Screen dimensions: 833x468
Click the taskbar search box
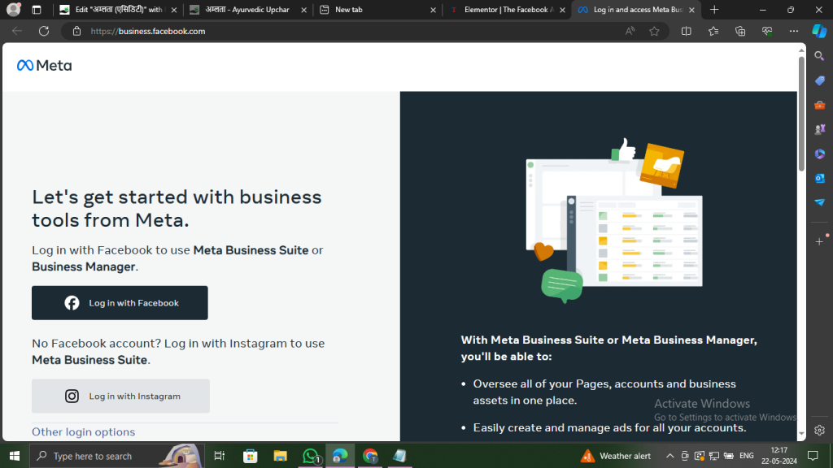click(117, 456)
